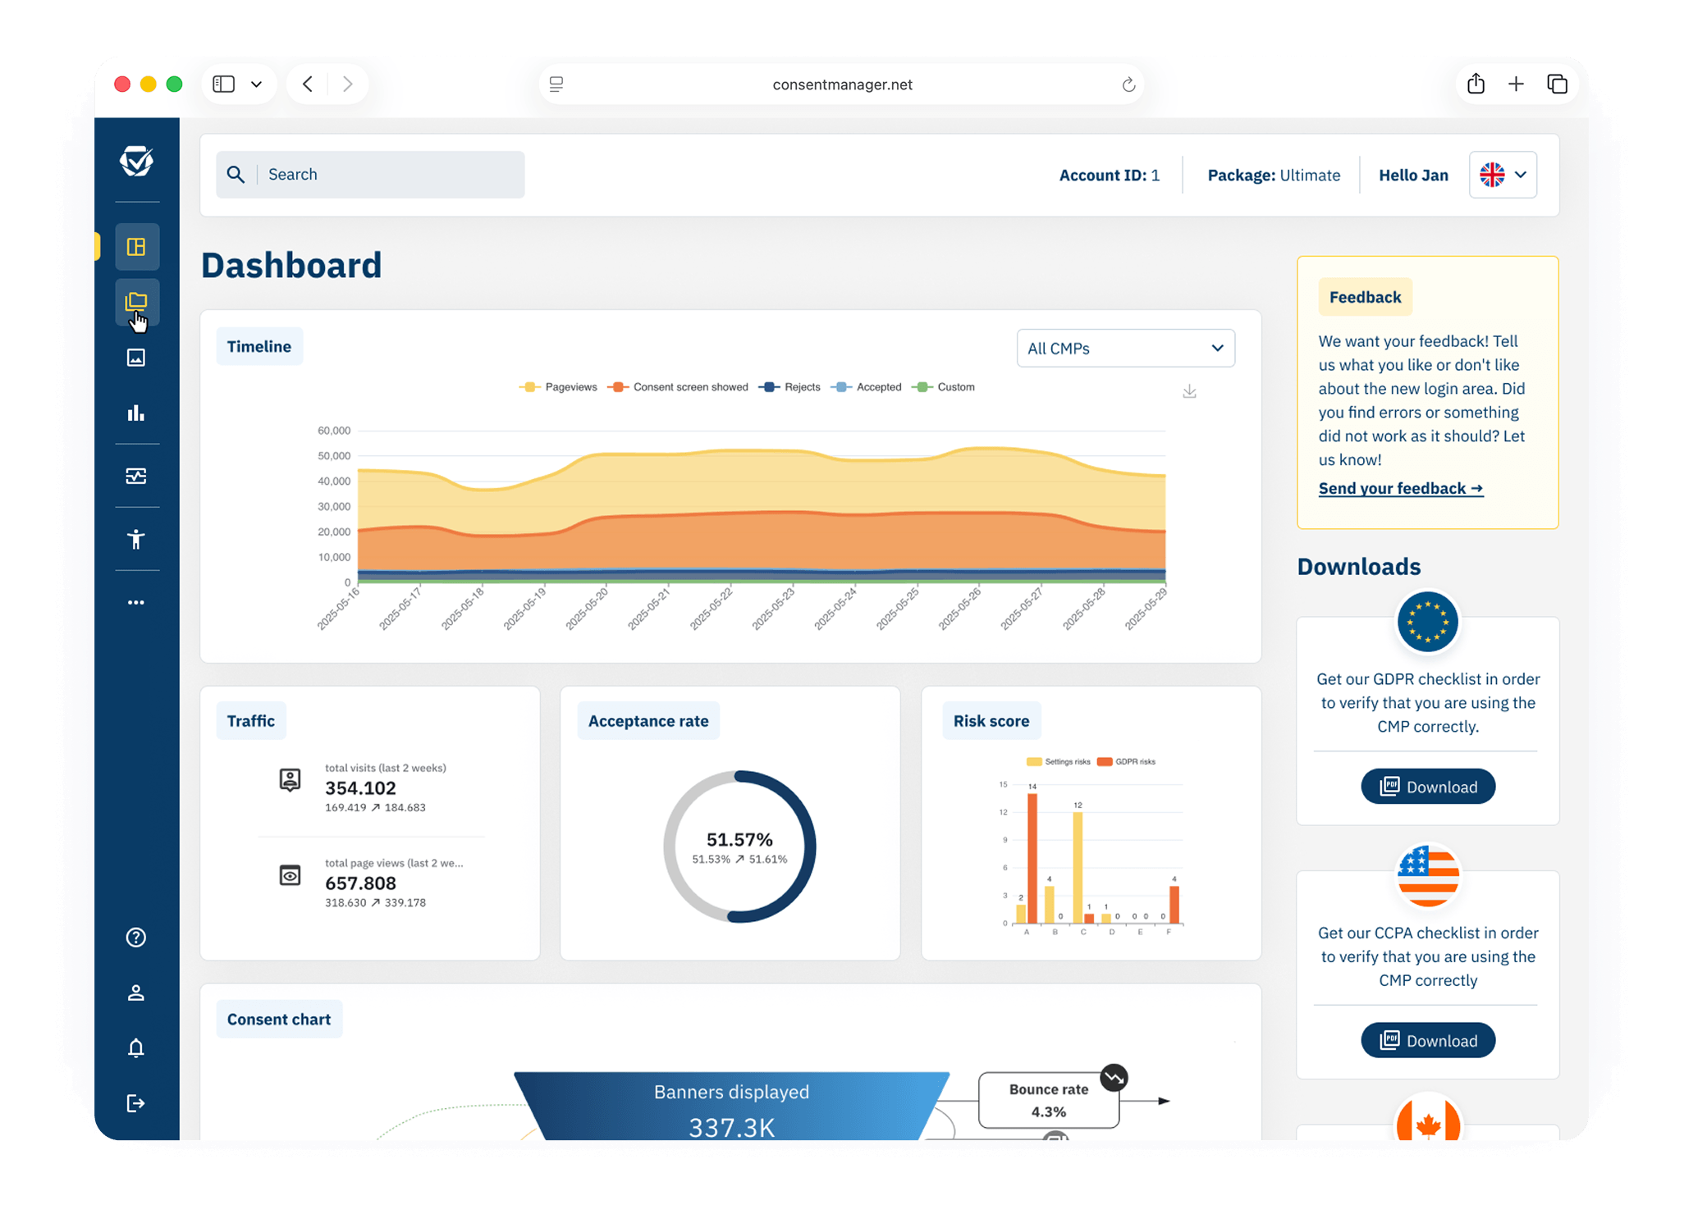Click the 657.808 page views value

[360, 883]
